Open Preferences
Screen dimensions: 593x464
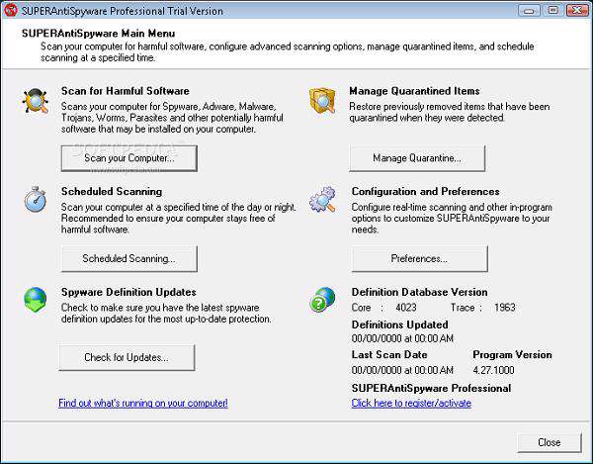419,259
